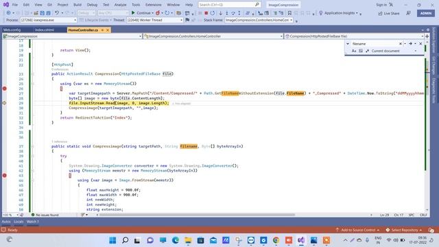Screen dimensions: 439x247
Task: Click the Windows Start button
Action: 112,240
